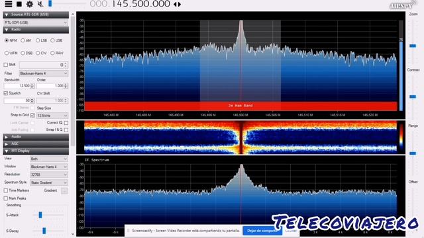Toggle the Snap to Grid checkbox
The width and height of the screenshot is (424, 238).
[x=32, y=115]
